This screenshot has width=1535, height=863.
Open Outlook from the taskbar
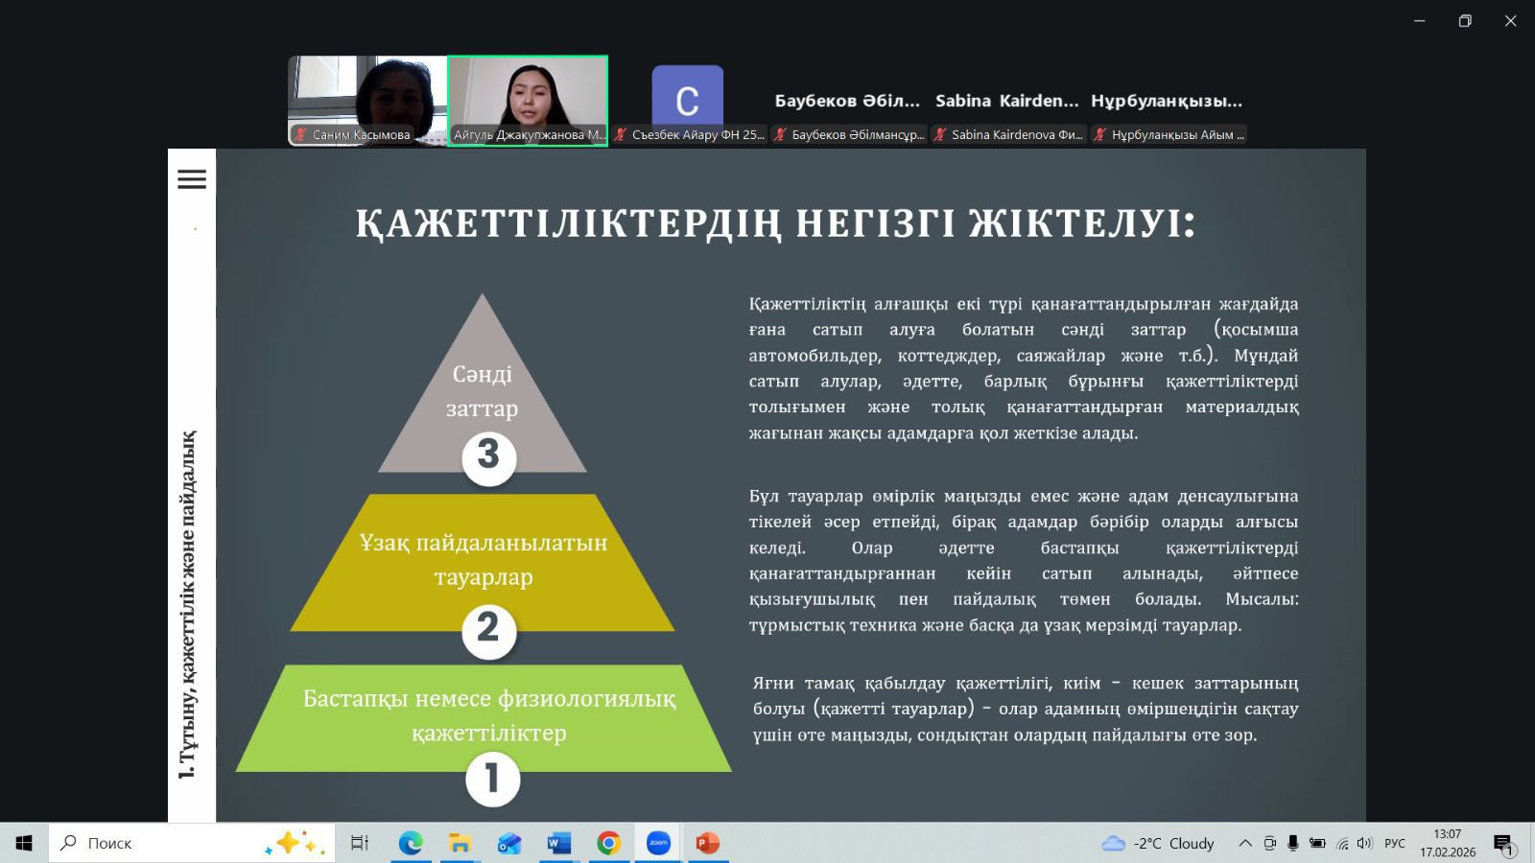[x=509, y=843]
